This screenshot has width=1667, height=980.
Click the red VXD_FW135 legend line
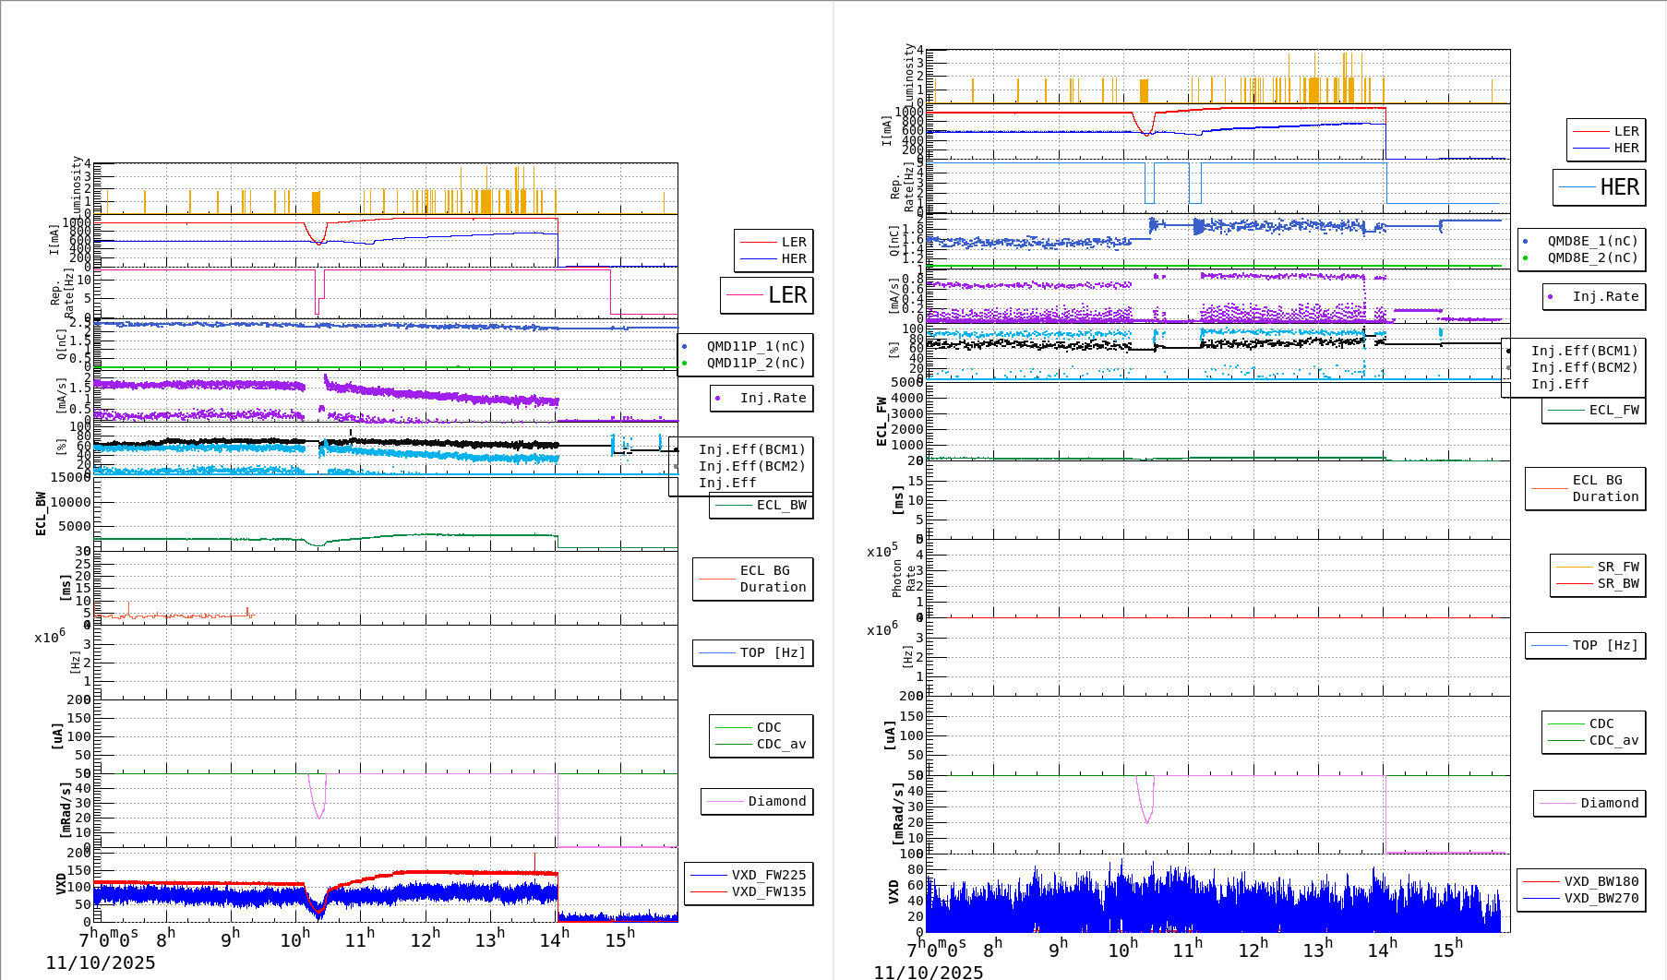[x=709, y=891]
